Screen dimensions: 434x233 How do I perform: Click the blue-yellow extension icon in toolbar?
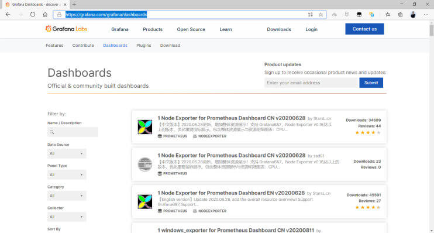tap(371, 15)
